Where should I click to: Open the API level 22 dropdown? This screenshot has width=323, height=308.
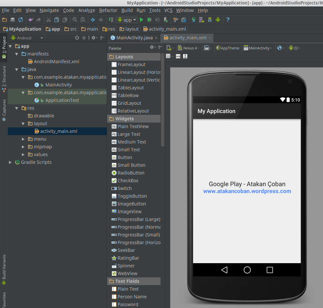click(295, 48)
